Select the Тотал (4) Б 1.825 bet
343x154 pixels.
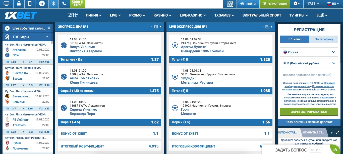tap(221, 59)
